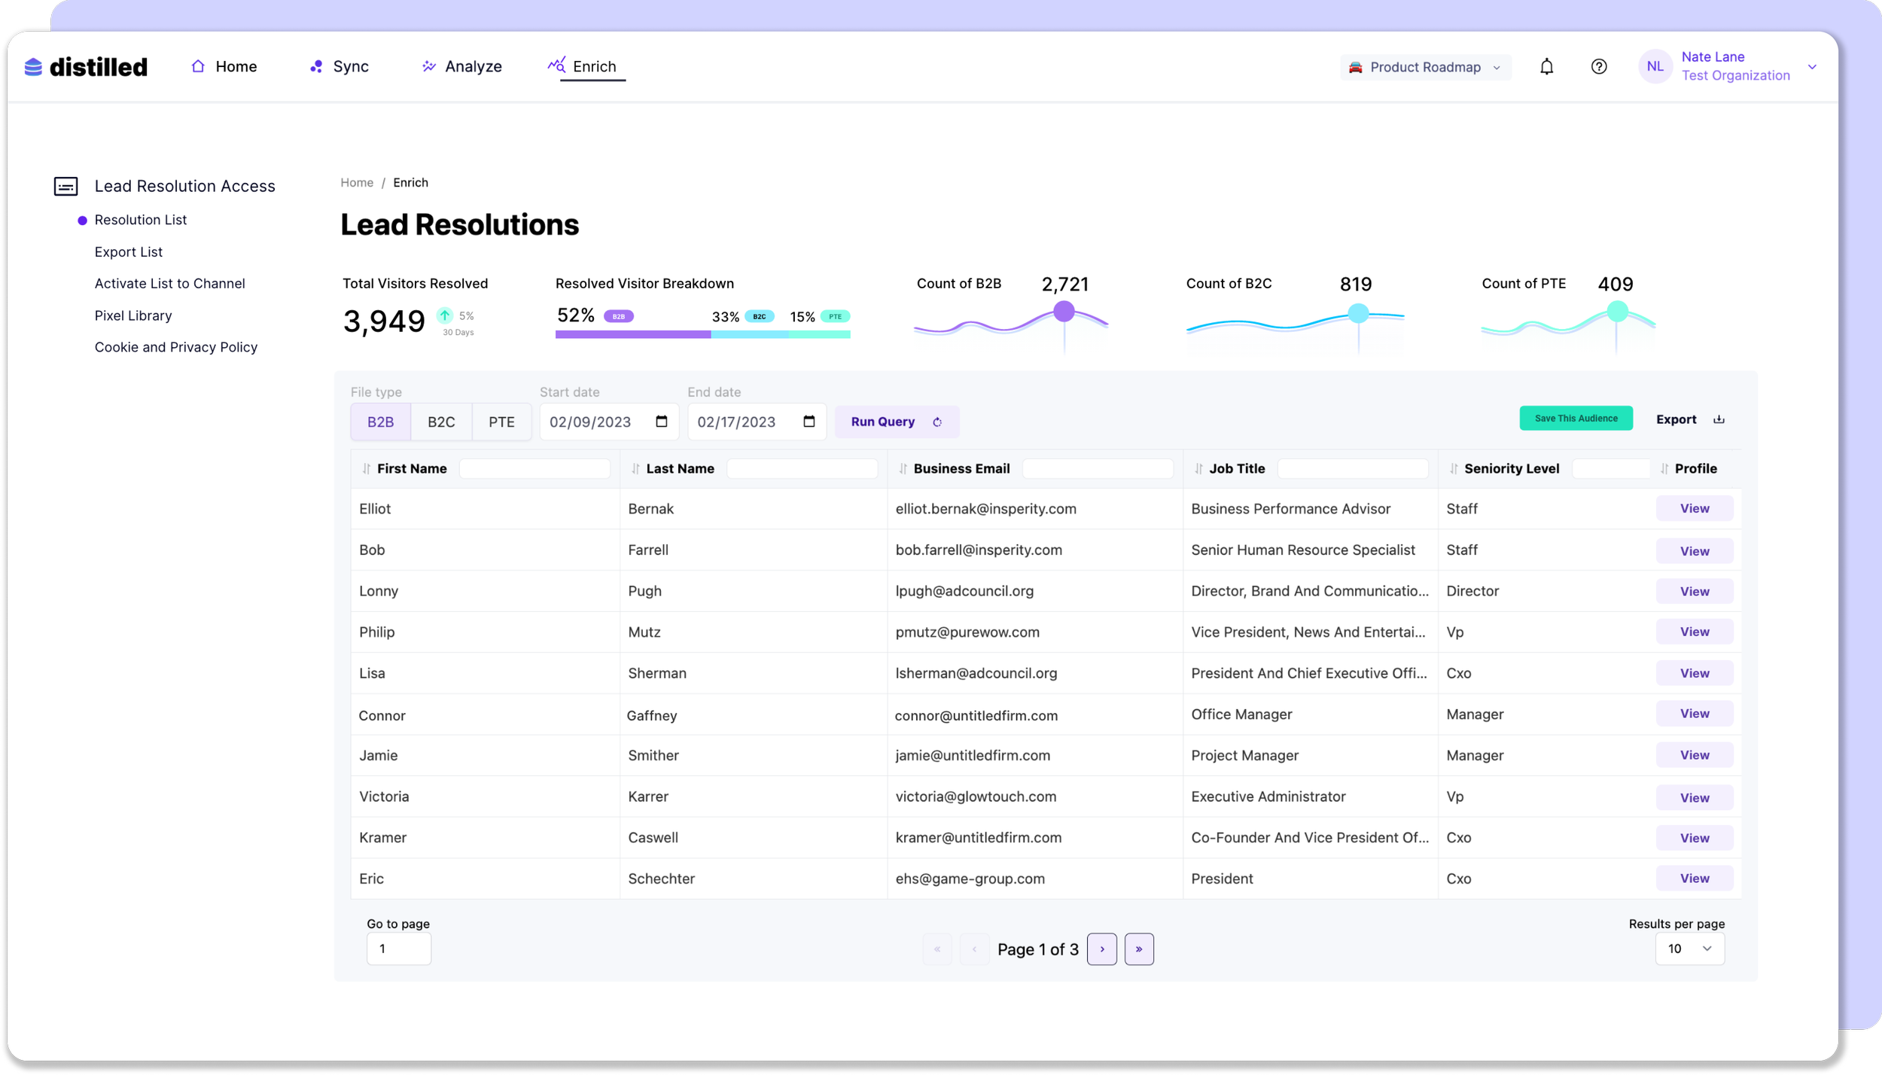Click the Run Query button
Screen dimensions: 1882x1075
coord(896,422)
